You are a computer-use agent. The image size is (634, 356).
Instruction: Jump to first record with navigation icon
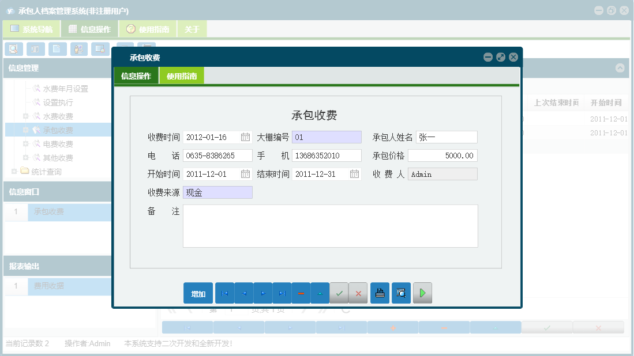point(224,293)
